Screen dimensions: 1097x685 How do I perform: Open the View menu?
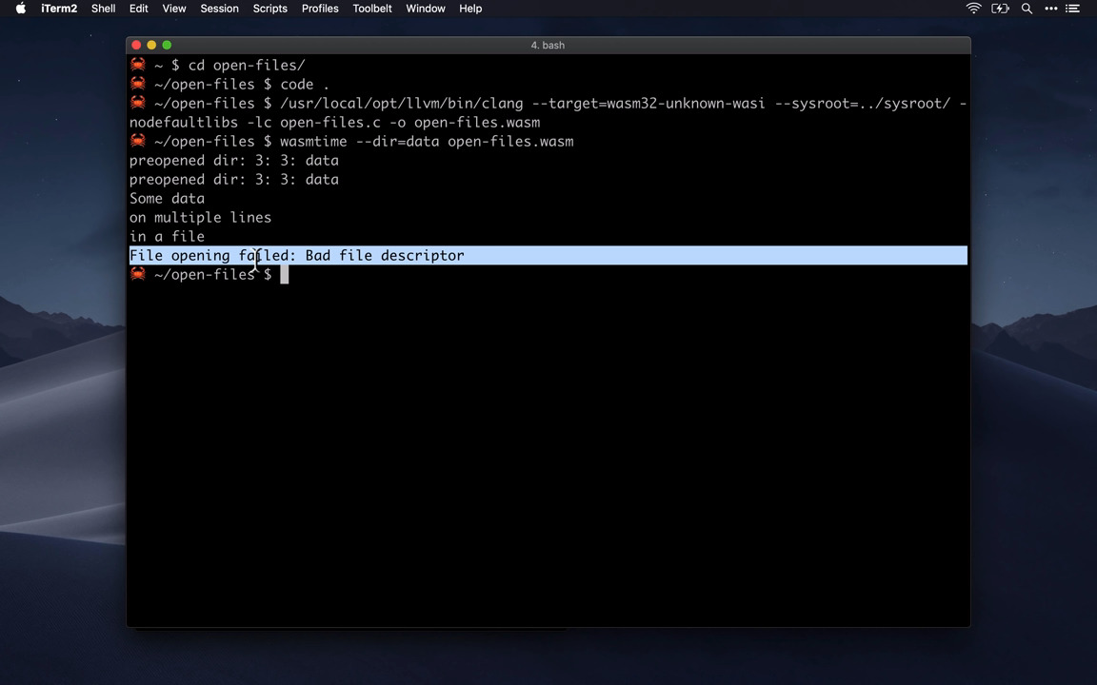(x=174, y=9)
